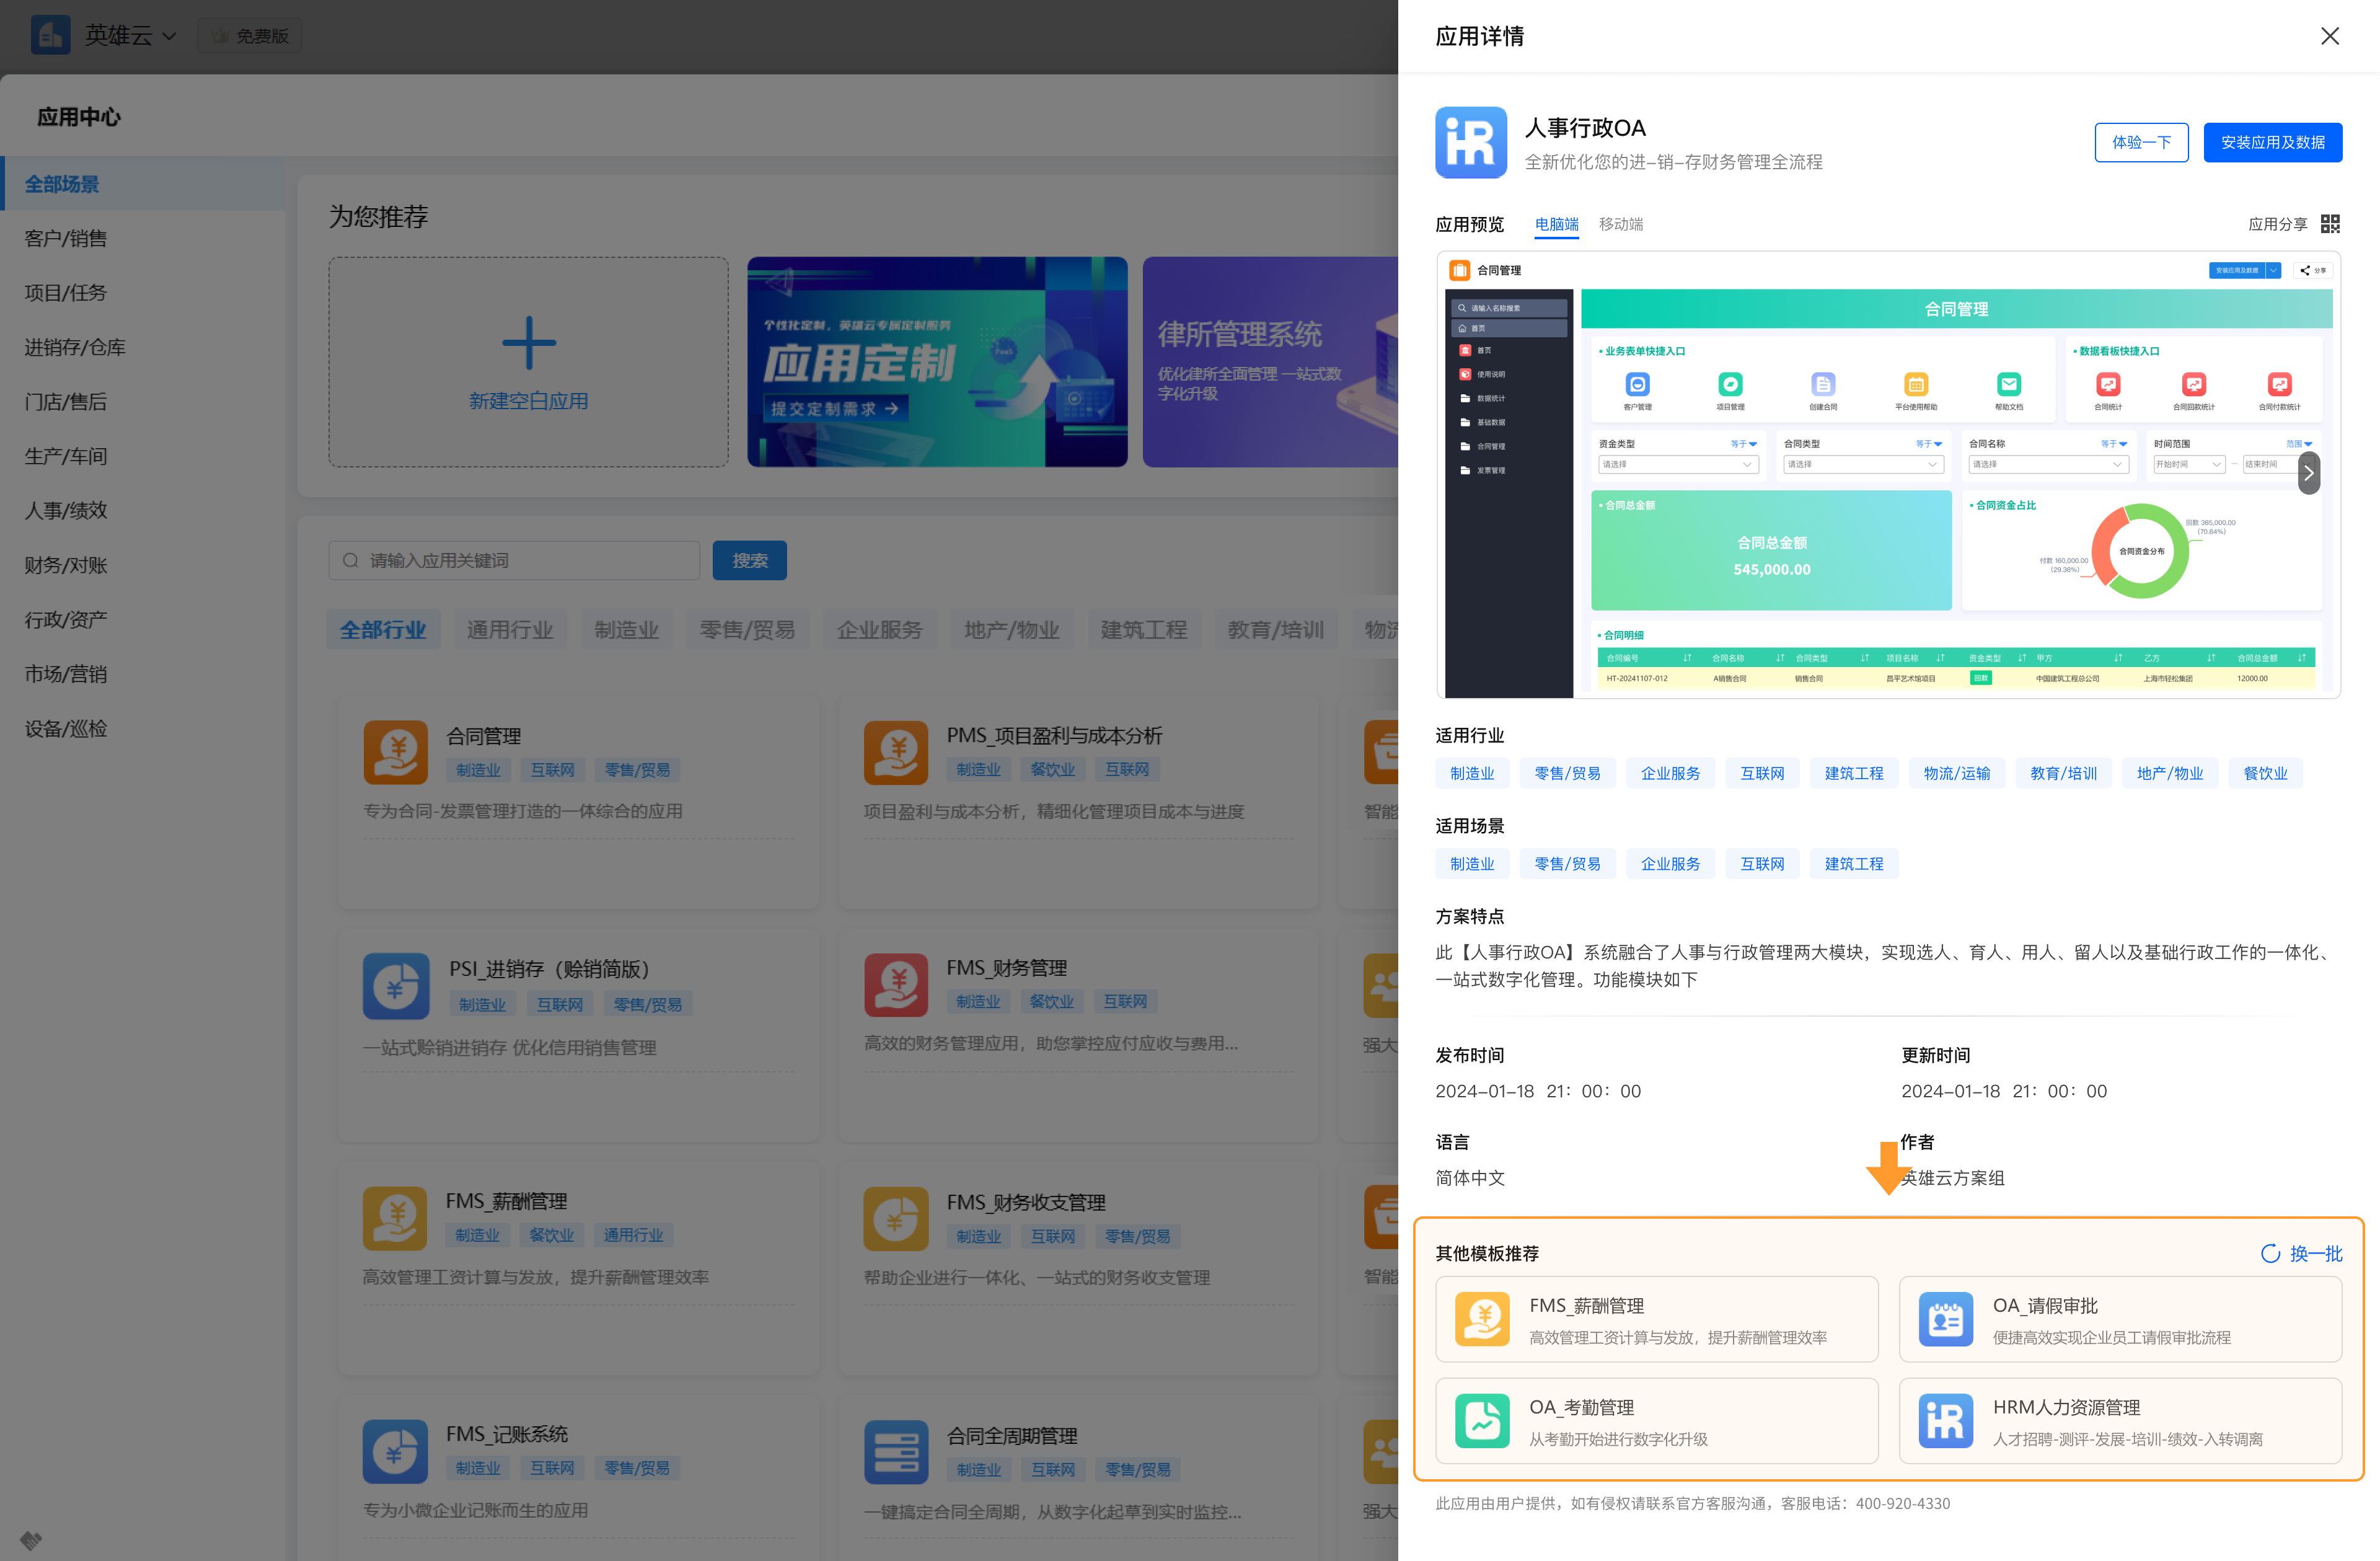Select 客户/销售 in the sidebar
The height and width of the screenshot is (1561, 2380).
[x=143, y=238]
